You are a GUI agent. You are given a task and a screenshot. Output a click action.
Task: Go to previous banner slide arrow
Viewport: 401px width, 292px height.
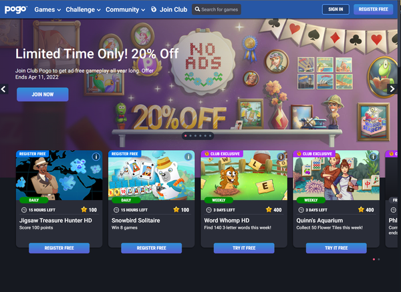(4, 89)
